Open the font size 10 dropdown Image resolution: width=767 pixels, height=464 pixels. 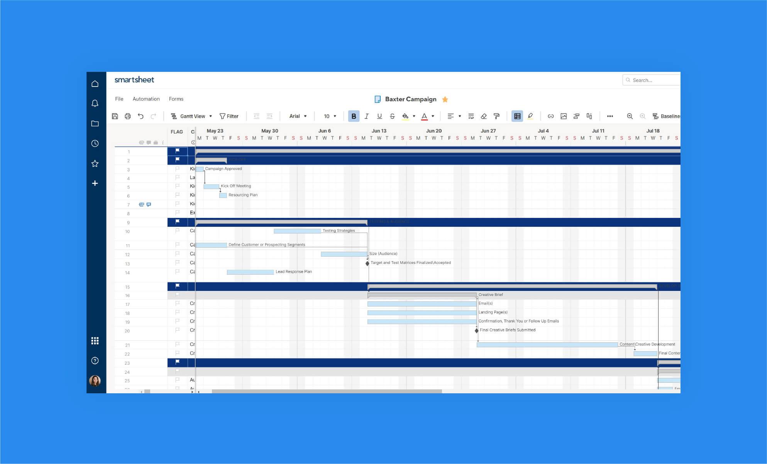(328, 116)
